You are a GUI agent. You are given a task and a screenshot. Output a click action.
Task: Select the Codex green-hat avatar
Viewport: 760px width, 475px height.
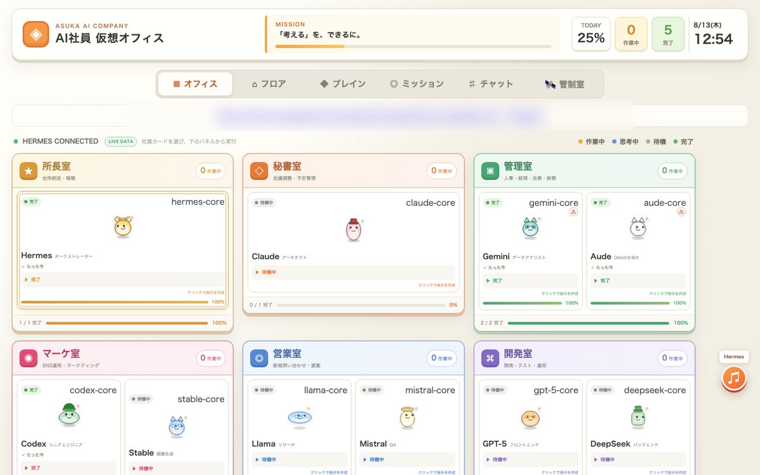(x=68, y=414)
